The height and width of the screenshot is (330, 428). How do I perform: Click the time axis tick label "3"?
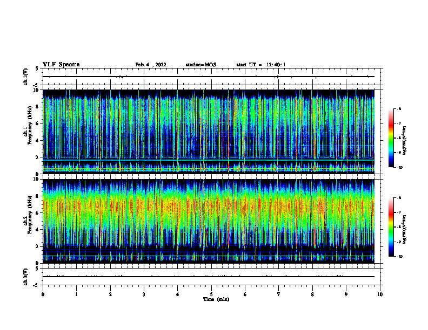tap(144, 294)
